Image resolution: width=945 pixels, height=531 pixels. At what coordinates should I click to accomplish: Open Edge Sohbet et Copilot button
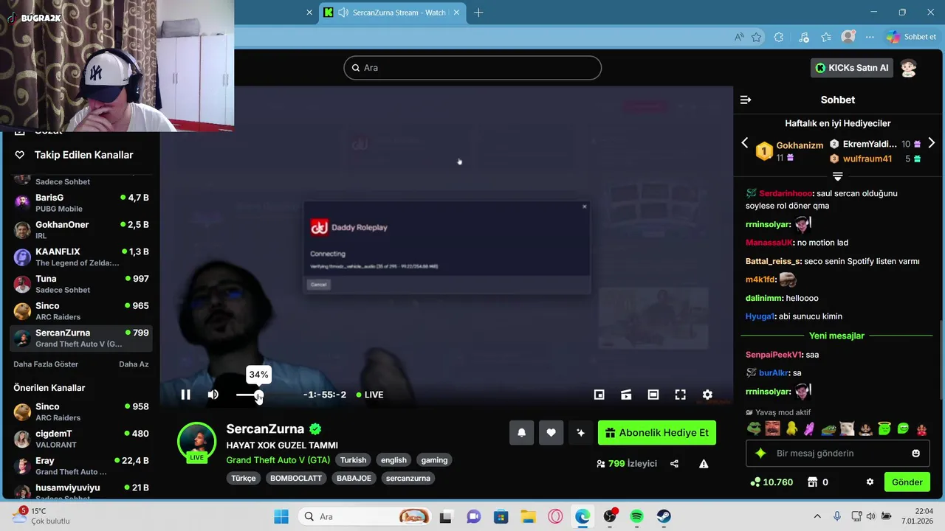click(912, 37)
